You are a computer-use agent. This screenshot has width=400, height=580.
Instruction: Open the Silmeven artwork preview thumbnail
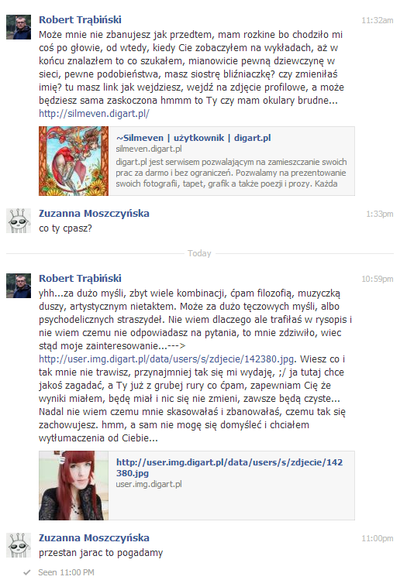pyautogui.click(x=74, y=161)
